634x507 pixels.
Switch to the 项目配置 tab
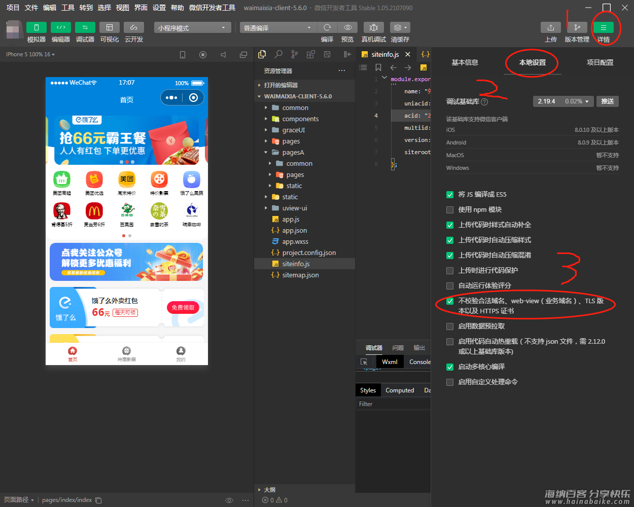tap(600, 62)
